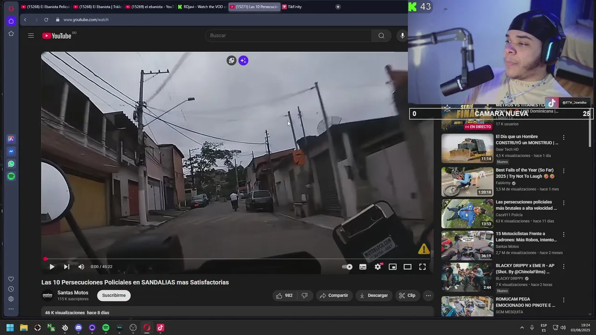This screenshot has width=596, height=335.
Task: Open Spotify in Opera sidebar
Action: [11, 176]
